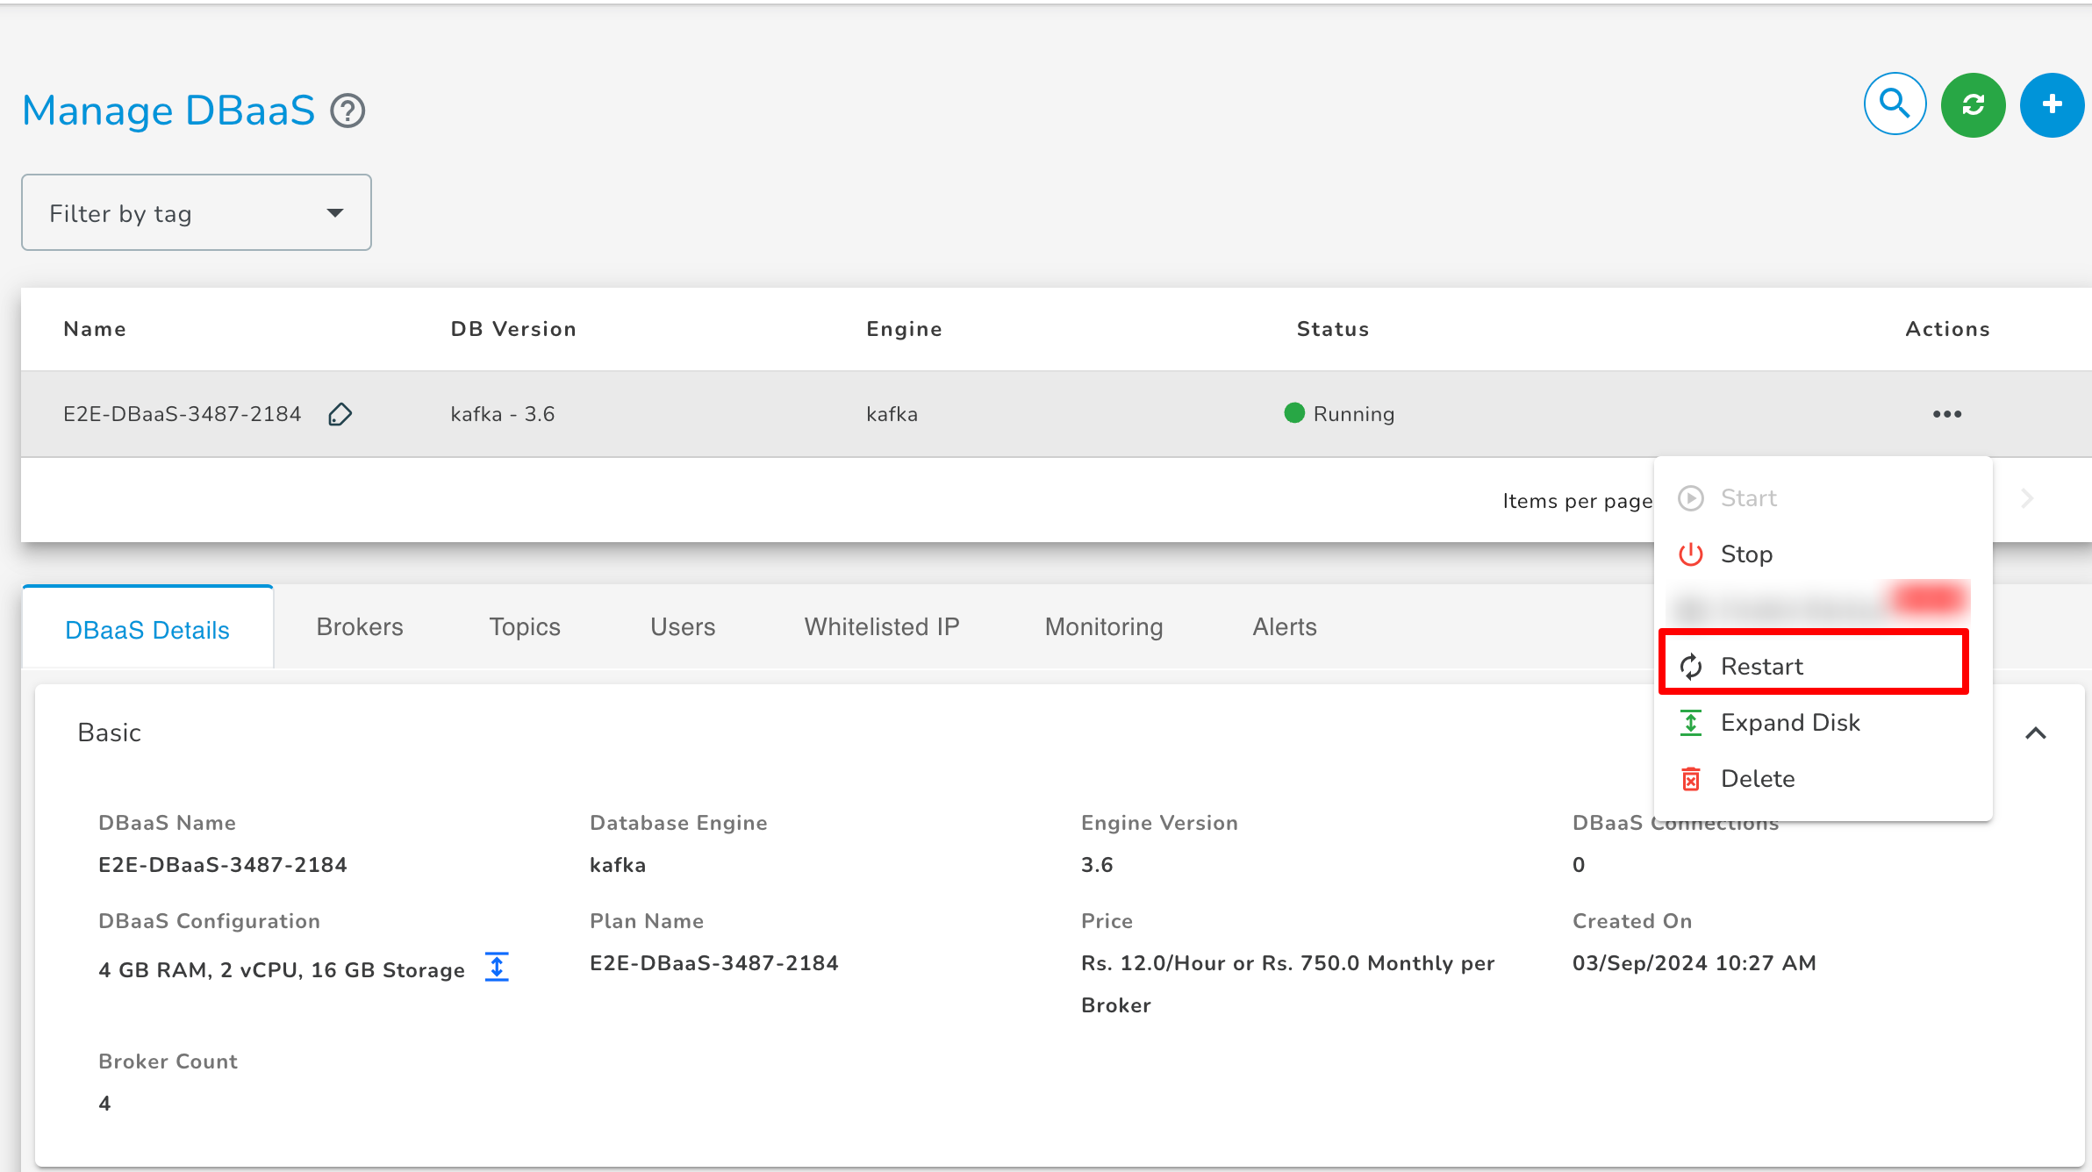This screenshot has height=1172, width=2092.
Task: Click the Basic section heading
Action: click(110, 732)
